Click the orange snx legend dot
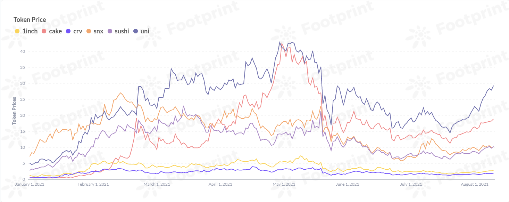509x202 pixels. [x=89, y=31]
